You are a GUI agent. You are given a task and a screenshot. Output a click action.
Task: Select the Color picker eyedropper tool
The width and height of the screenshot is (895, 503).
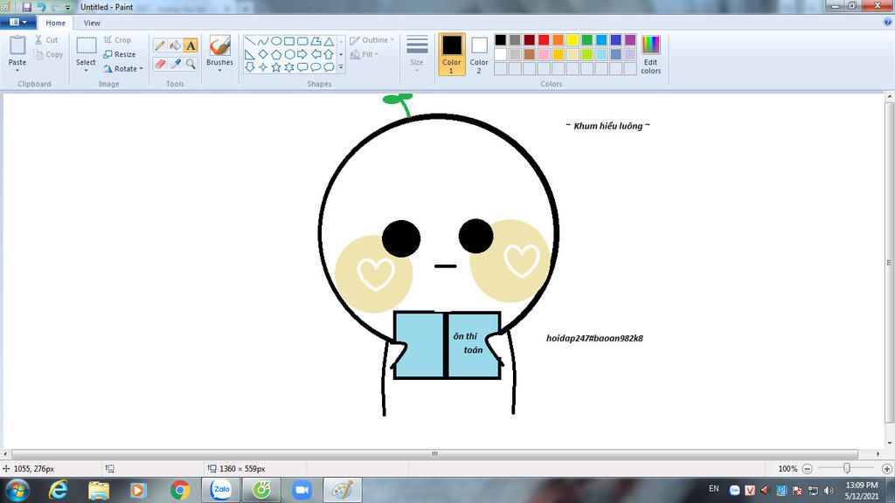click(x=175, y=63)
